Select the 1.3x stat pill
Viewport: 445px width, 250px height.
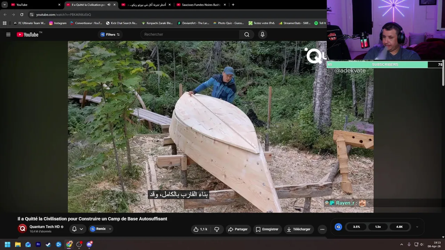pyautogui.click(x=378, y=227)
